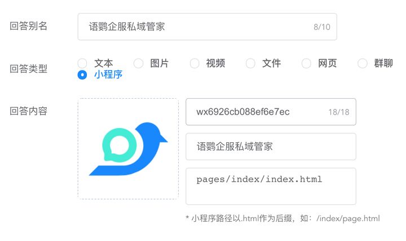Viewport: 406px width, 241px height.
Task: Click the 8/10 character counter
Action: click(321, 27)
